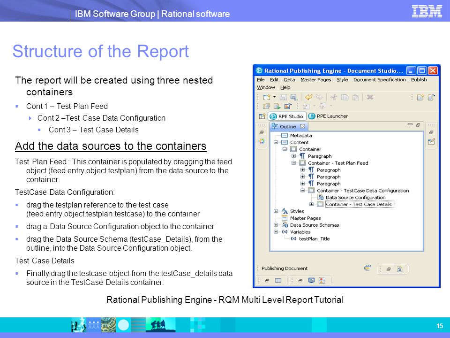Viewport: 450px width, 338px height.
Task: Switch to the RPE Studio perspective
Action: (x=287, y=116)
